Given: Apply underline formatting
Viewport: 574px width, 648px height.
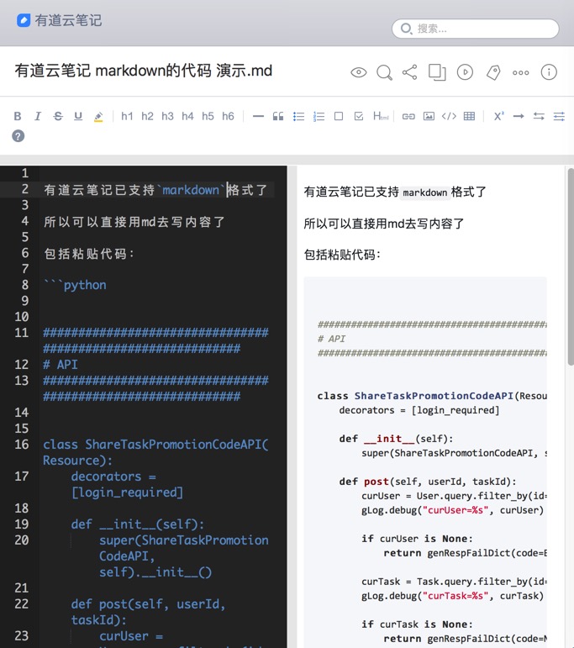Looking at the screenshot, I should (x=78, y=116).
